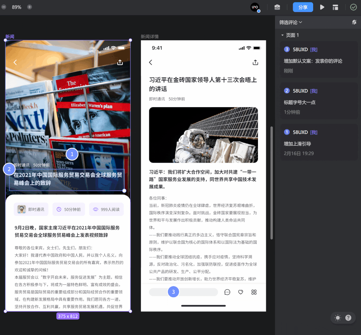Click the back arrow on the 新闻详情 artboard
Screen dimensions: 361x335
(x=151, y=62)
